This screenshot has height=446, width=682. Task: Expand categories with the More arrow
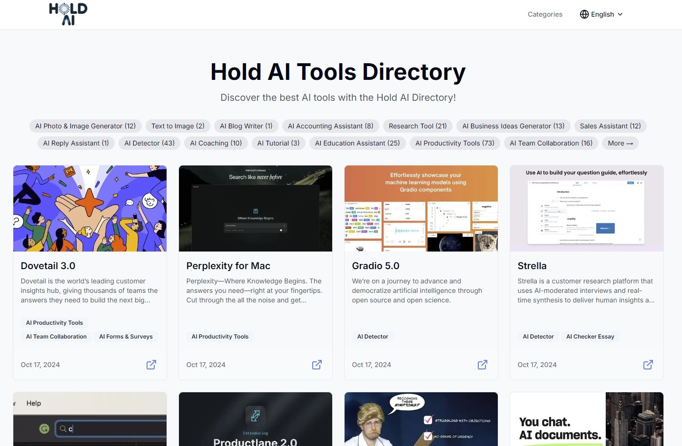(621, 143)
